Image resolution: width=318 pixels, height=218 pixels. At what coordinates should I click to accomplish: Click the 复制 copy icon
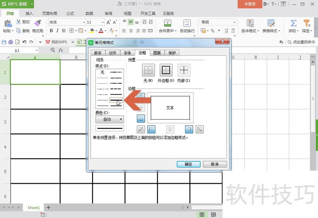(18, 31)
